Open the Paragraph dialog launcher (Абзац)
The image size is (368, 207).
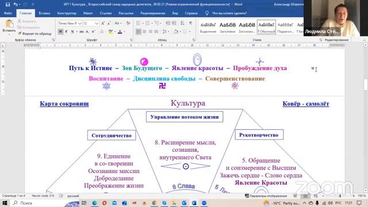tap(194, 40)
